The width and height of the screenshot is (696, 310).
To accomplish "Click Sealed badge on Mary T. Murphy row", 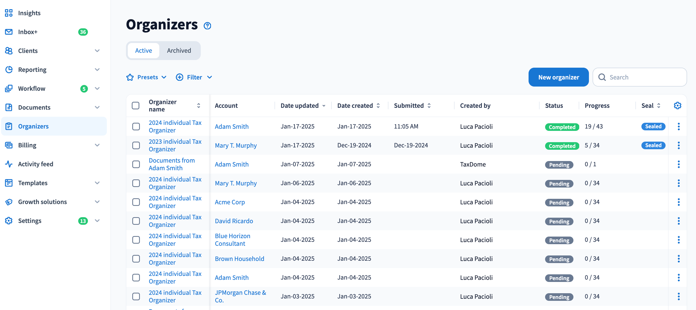I will pos(653,145).
